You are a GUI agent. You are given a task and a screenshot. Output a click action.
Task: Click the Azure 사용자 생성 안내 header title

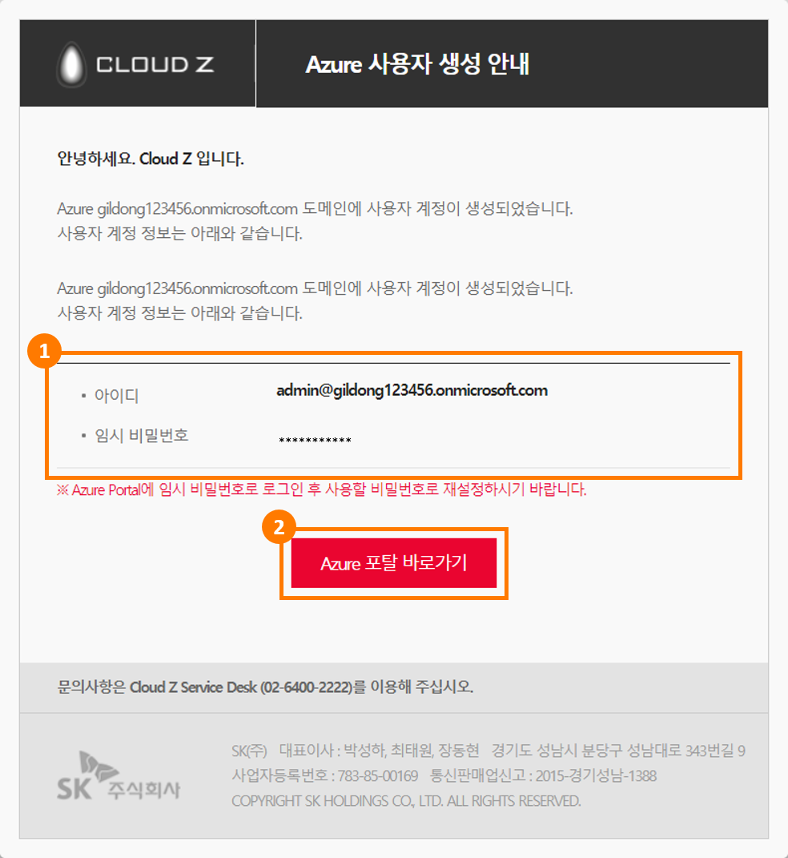pos(417,64)
